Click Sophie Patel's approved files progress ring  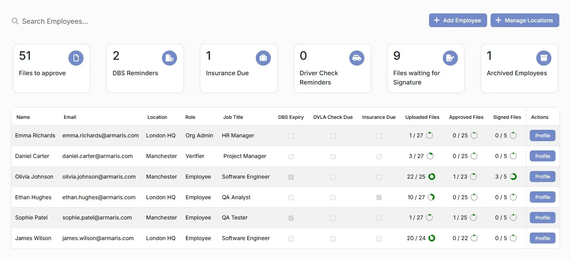click(x=473, y=217)
